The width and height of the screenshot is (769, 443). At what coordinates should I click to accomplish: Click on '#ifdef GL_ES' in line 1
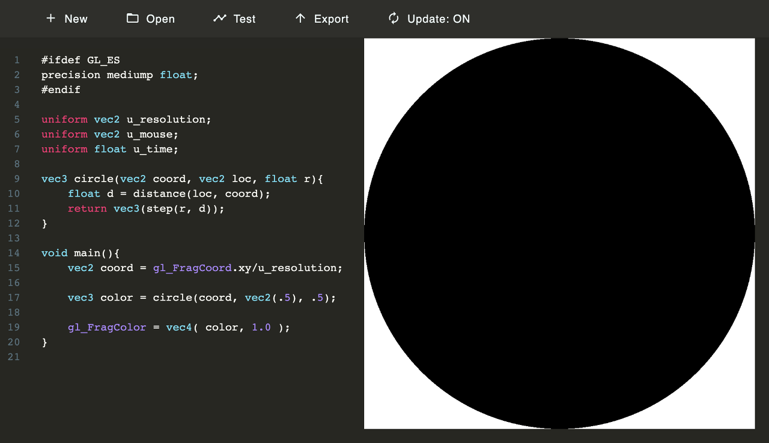point(81,60)
